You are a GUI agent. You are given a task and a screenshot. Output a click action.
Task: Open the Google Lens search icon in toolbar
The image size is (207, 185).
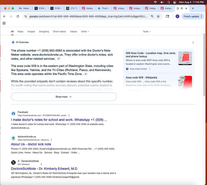167,16
